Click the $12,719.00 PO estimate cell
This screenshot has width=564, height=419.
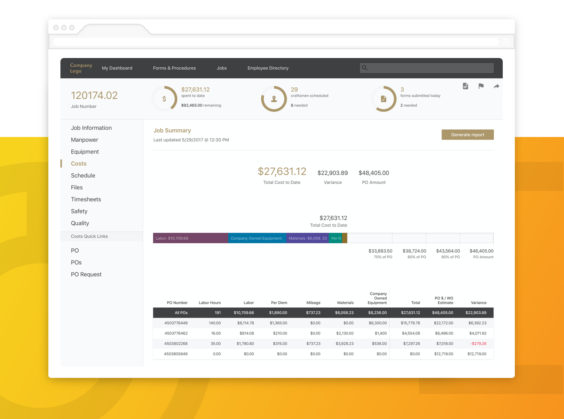click(444, 354)
